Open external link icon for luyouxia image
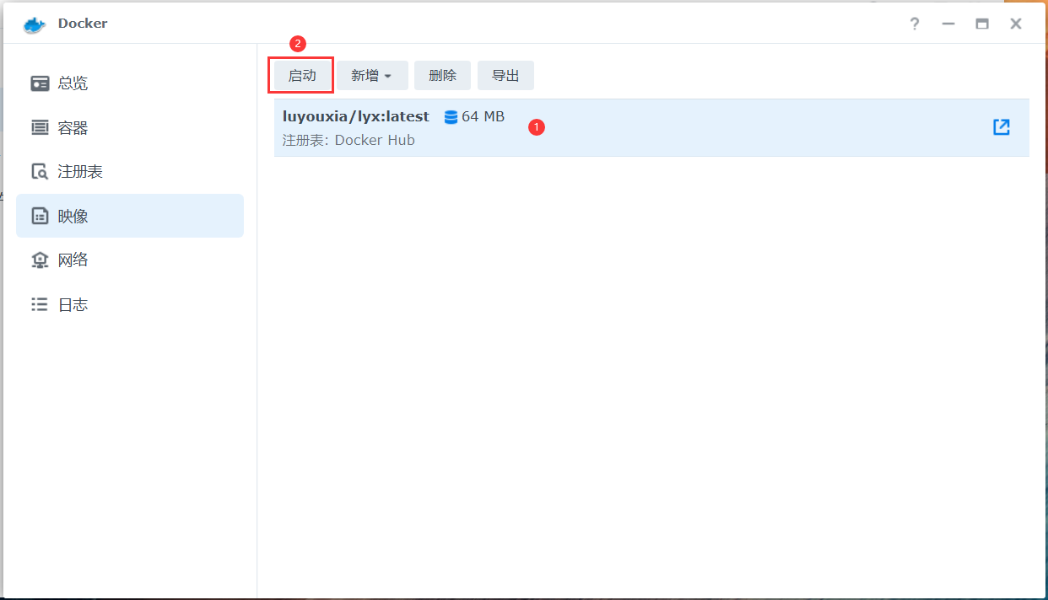The height and width of the screenshot is (600, 1048). tap(1002, 127)
